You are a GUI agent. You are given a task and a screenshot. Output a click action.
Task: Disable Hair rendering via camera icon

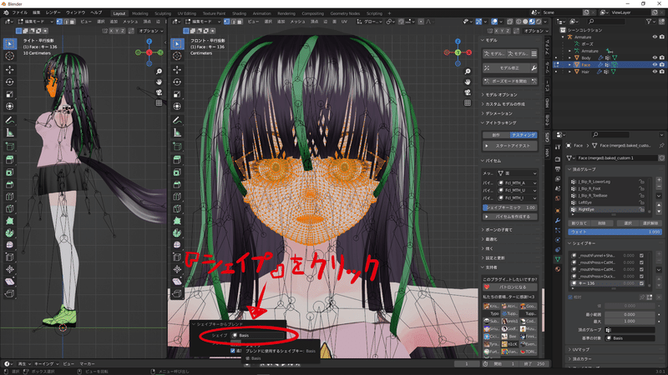[x=661, y=72]
